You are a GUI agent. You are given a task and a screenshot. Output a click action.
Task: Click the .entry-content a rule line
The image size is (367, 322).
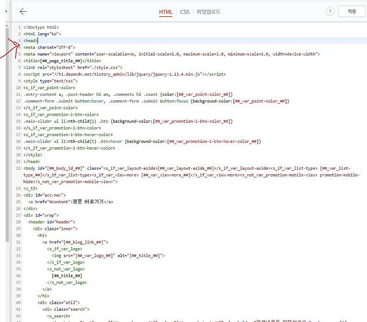128,95
